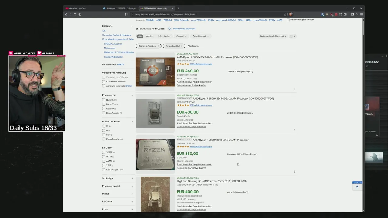The height and width of the screenshot is (218, 388).
Task: Reload the page using the refresh icon
Action: (x=75, y=14)
